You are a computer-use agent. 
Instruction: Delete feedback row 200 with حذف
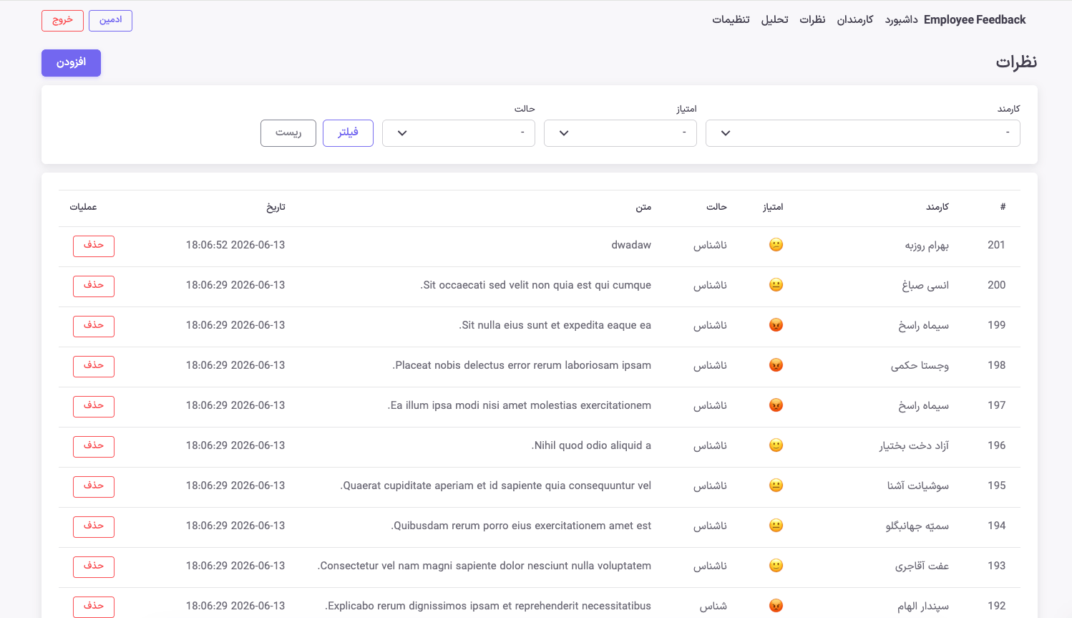pos(94,286)
